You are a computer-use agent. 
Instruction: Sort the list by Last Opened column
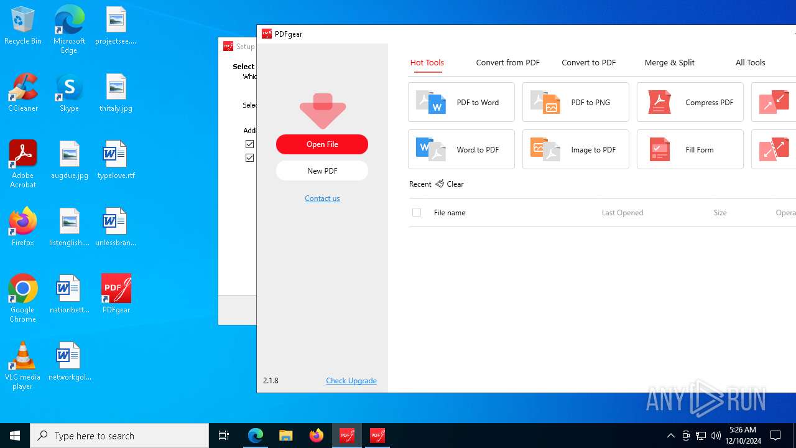[x=622, y=212]
